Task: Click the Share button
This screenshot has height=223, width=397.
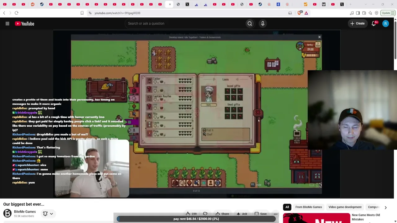Action: click(x=222, y=214)
